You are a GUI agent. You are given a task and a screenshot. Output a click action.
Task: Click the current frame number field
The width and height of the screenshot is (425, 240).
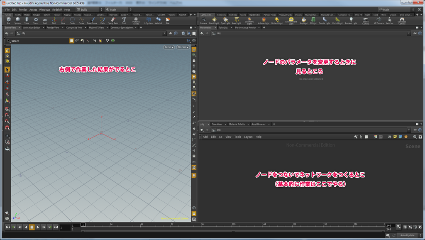(65, 228)
